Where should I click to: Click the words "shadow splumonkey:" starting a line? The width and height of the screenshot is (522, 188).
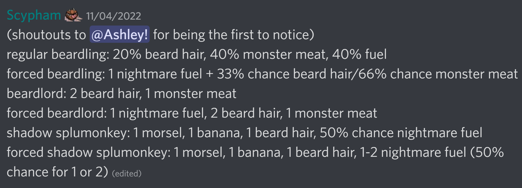(68, 133)
